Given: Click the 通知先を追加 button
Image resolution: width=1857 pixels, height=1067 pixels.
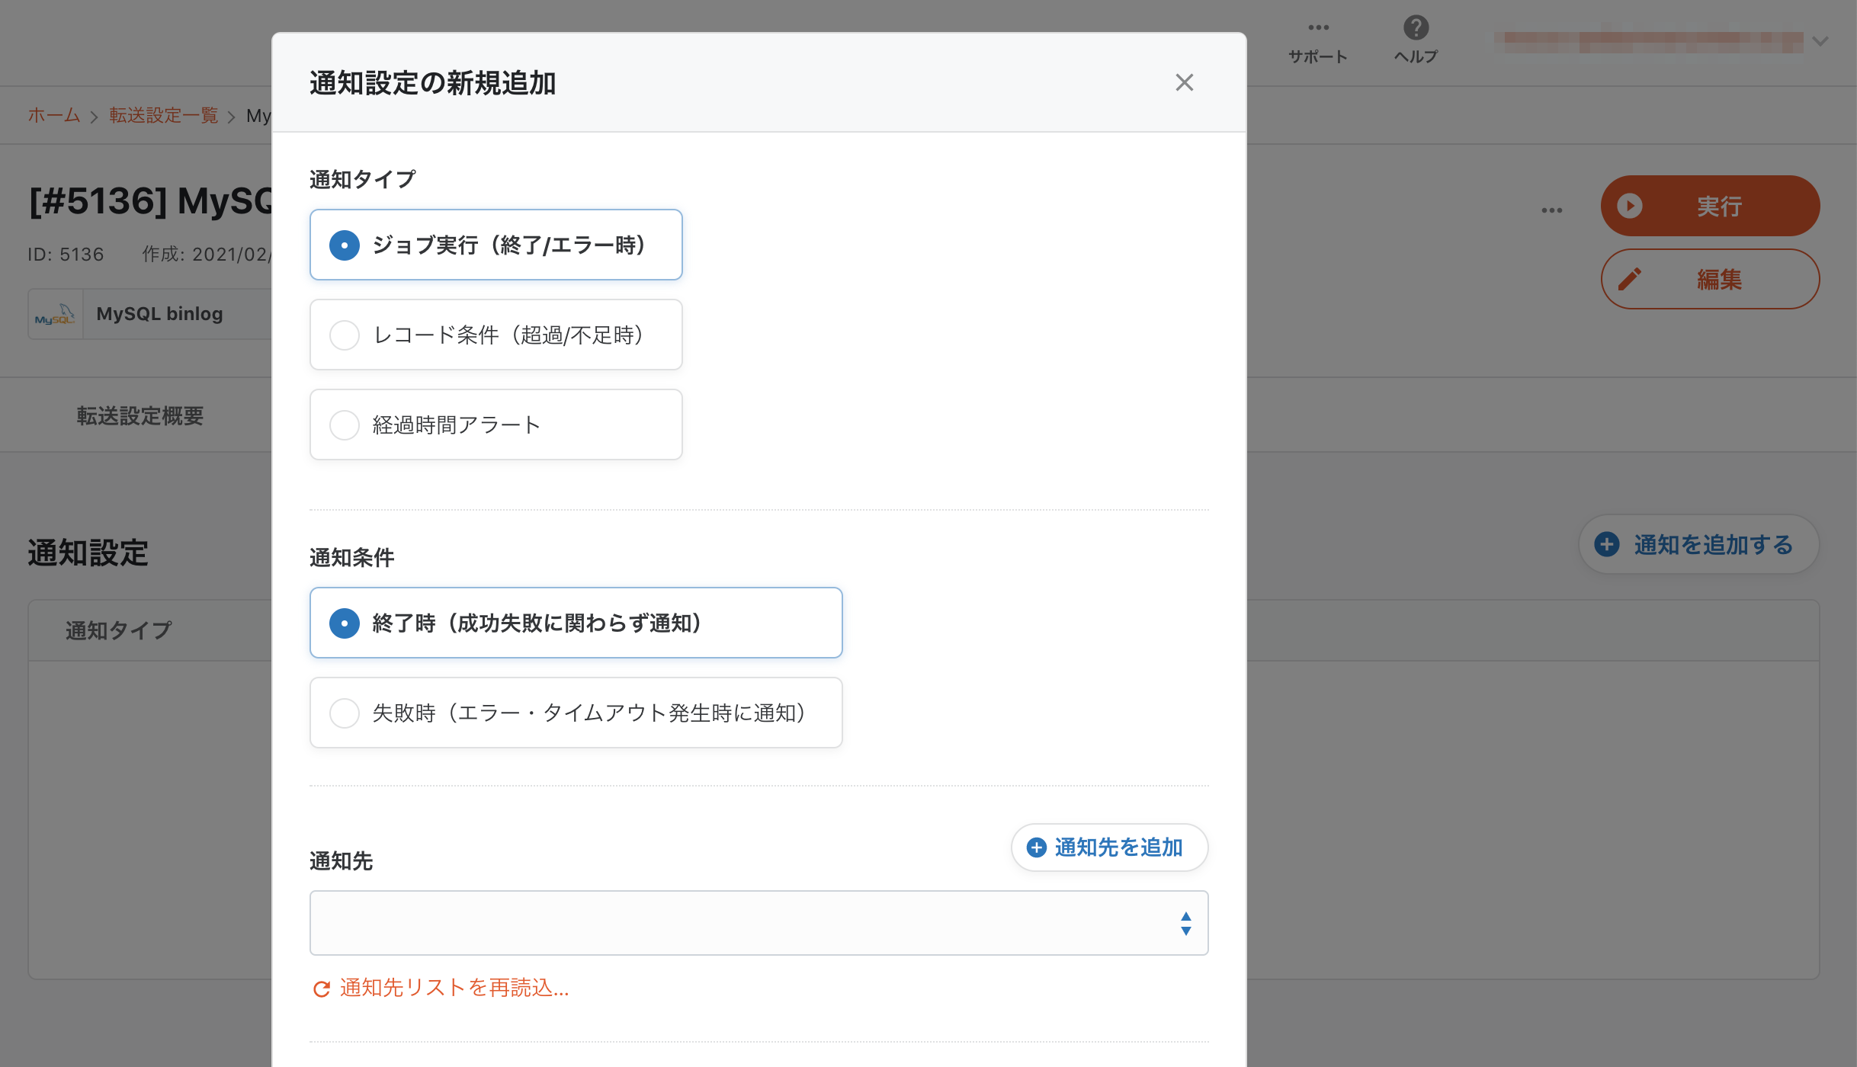Looking at the screenshot, I should coord(1109,848).
